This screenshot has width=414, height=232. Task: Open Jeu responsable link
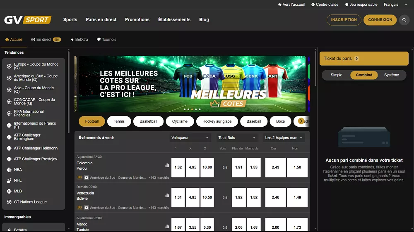pos(361,5)
